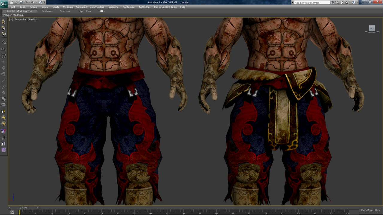The width and height of the screenshot is (383, 215).
Task: Open the 3ds Max application button
Action: (x=4, y=4)
